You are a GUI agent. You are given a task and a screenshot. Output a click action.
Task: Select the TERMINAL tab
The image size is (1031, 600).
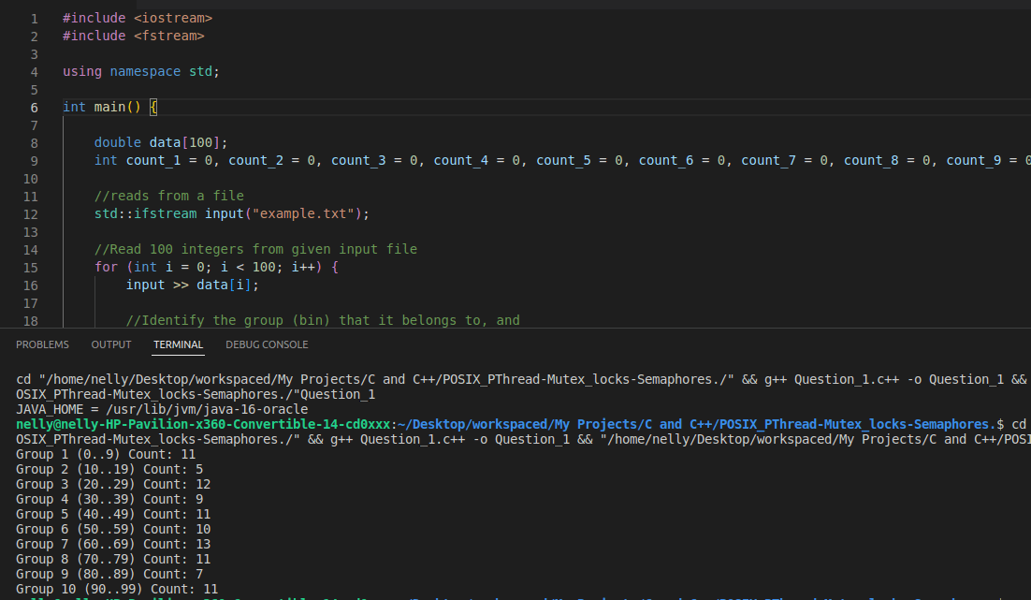click(x=178, y=344)
